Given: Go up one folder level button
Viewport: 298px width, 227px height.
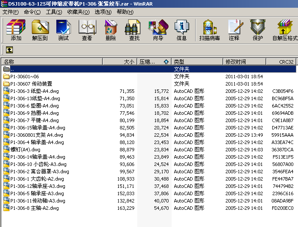Looking at the screenshot, I should [9, 50].
